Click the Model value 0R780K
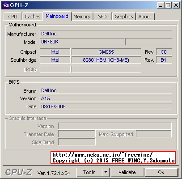 pos(82,42)
